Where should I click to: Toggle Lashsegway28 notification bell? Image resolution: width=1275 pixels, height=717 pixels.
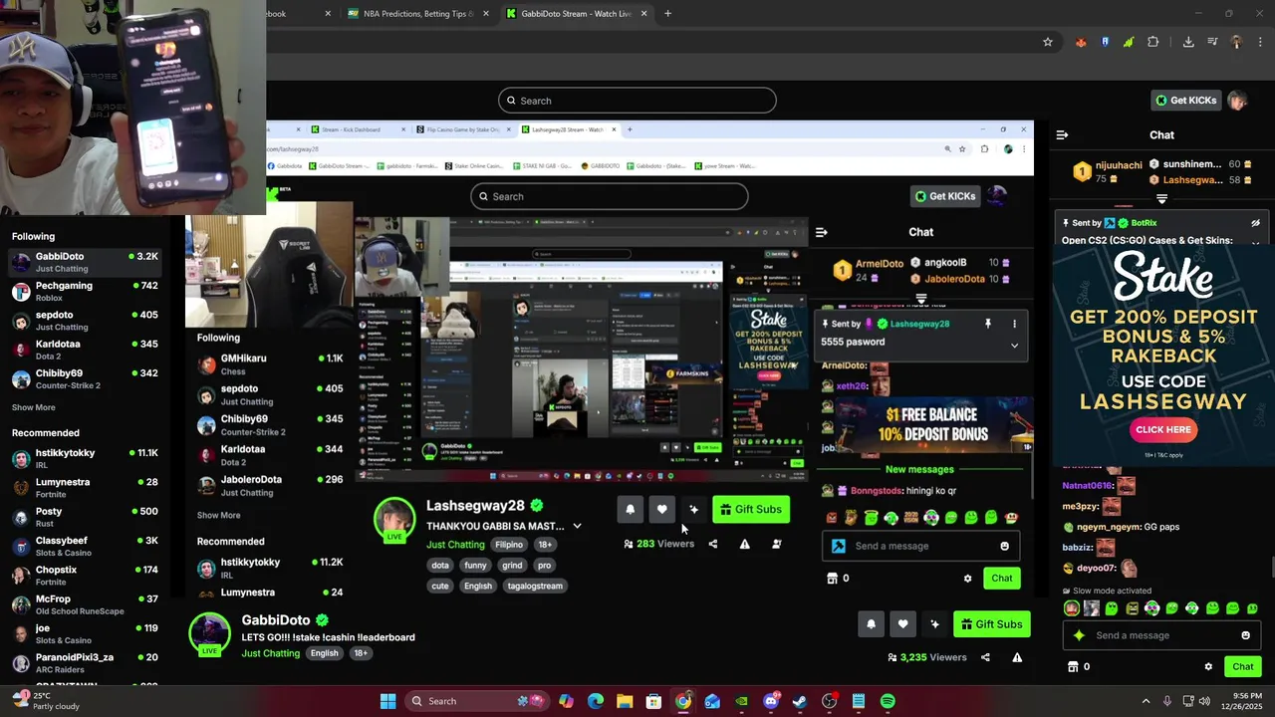630,509
